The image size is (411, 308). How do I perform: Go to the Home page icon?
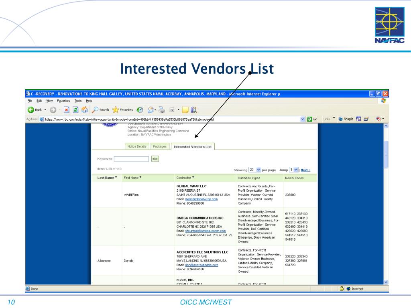click(x=85, y=110)
